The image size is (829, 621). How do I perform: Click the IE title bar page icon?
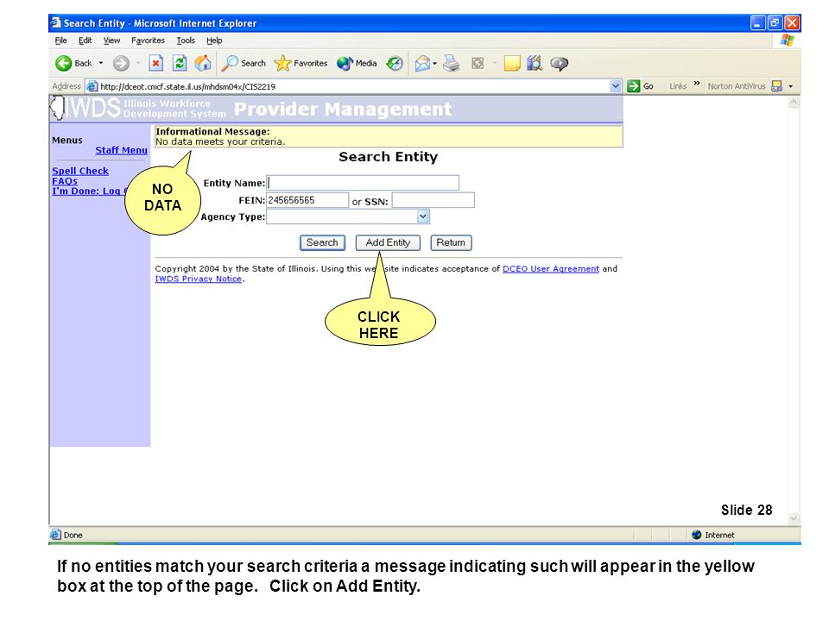coord(55,22)
